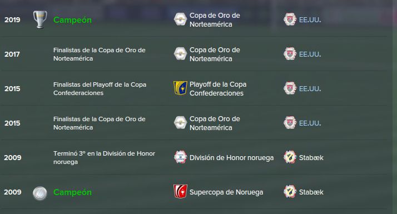397x214 pixels.
Task: Click the Copa de Oro logo in 2019 row
Action: (x=181, y=19)
